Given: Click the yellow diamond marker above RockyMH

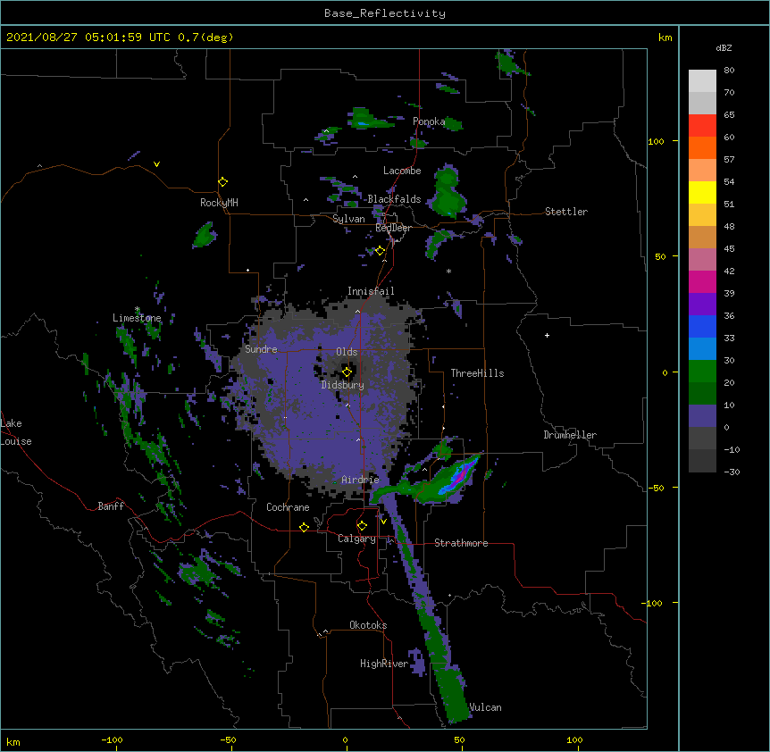Looking at the screenshot, I should click(x=222, y=182).
